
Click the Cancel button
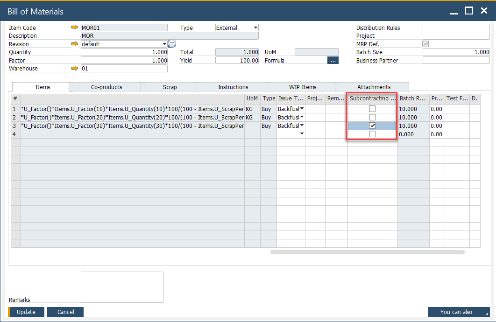(x=66, y=312)
